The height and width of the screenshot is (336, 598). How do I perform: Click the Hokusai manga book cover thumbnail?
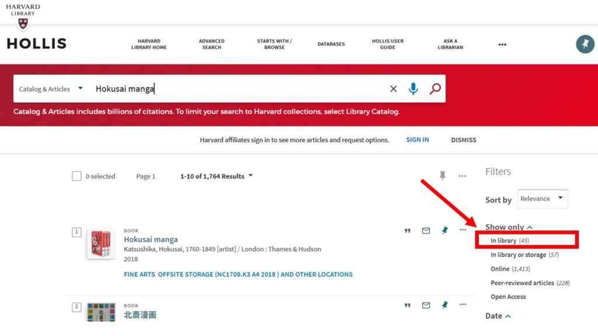[x=101, y=244]
